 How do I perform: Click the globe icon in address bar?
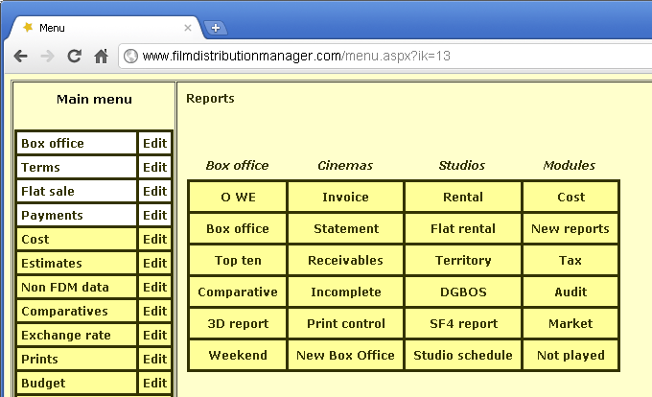pyautogui.click(x=131, y=56)
